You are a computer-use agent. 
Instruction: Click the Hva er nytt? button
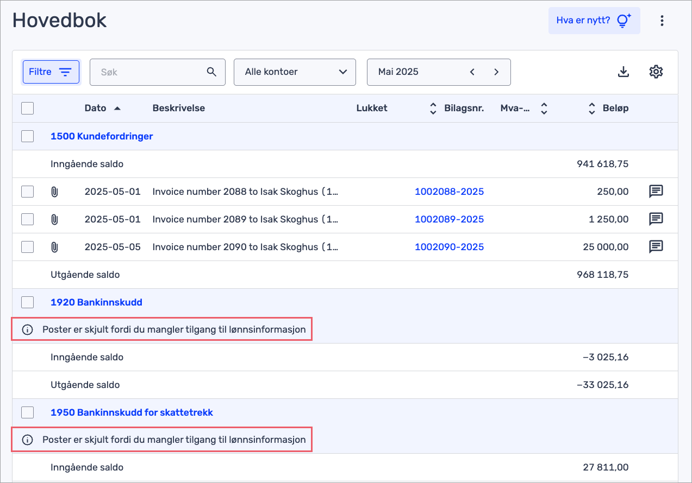point(594,21)
